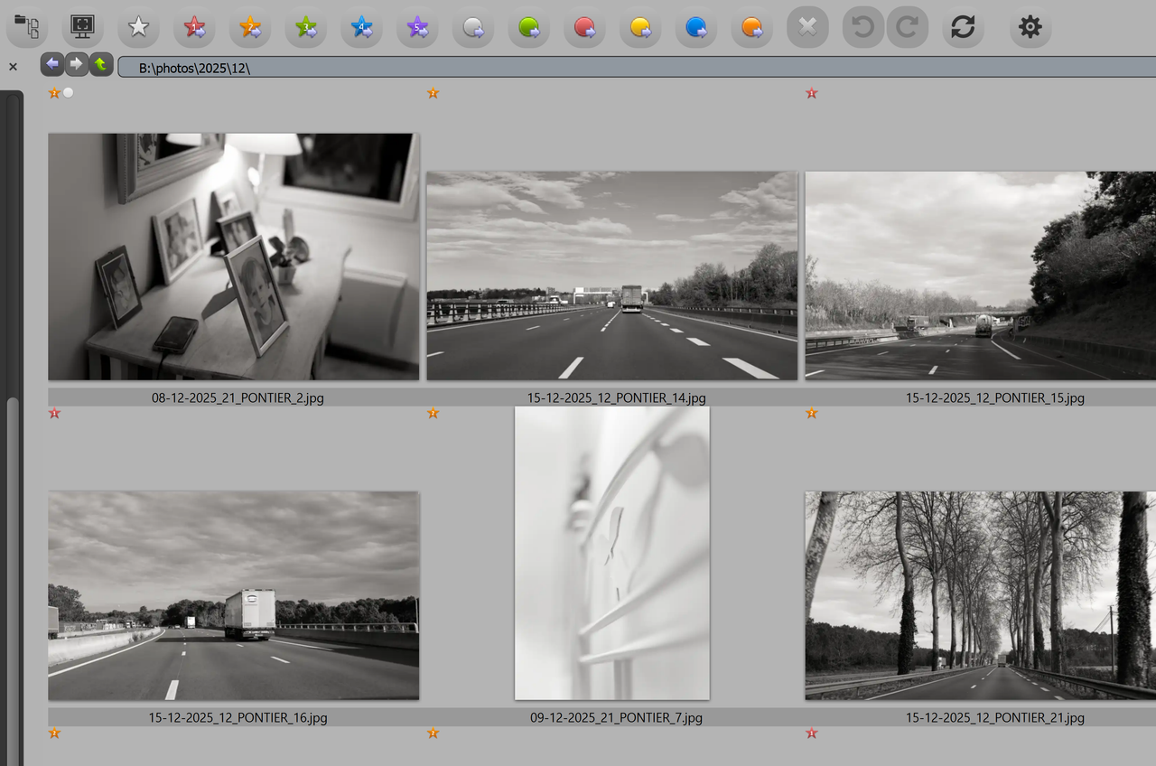Click filename 15-12-2025_12_PONTIER_16.jpg
Image resolution: width=1156 pixels, height=766 pixels.
pyautogui.click(x=238, y=718)
